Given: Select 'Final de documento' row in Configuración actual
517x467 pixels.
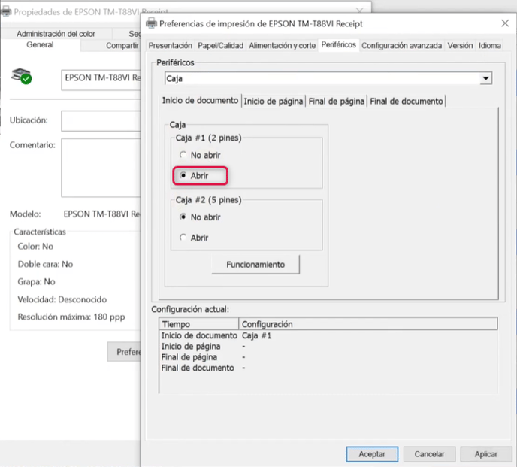Looking at the screenshot, I should pyautogui.click(x=328, y=368).
